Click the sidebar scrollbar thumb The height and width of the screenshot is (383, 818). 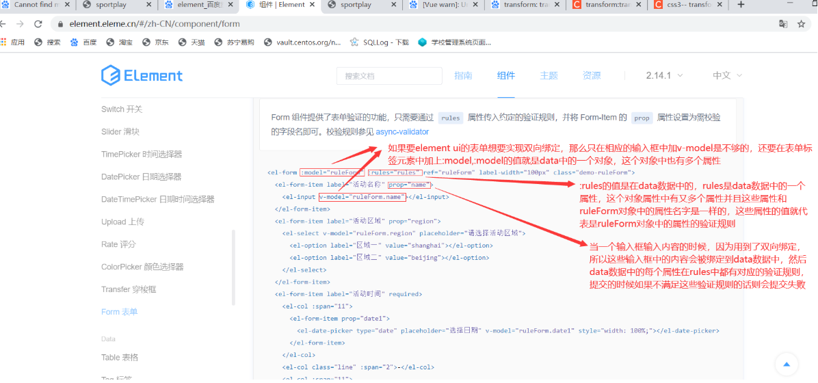(x=234, y=267)
